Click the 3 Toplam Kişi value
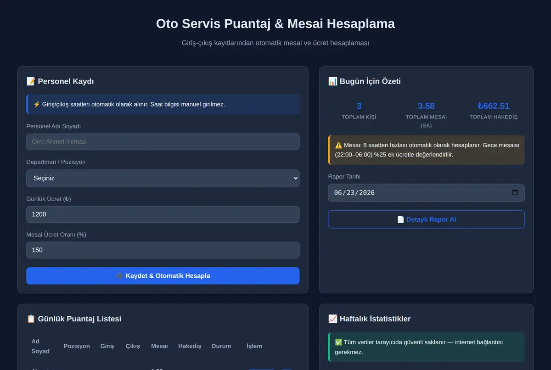The image size is (551, 370). pos(359,106)
